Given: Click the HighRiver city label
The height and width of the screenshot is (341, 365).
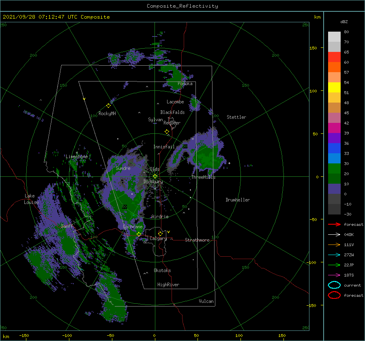Looking at the screenshot, I should (x=168, y=285).
